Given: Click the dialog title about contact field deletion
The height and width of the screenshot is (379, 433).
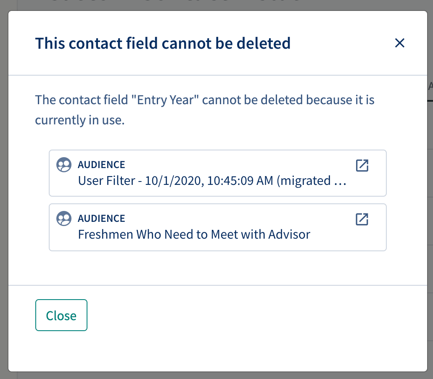Looking at the screenshot, I should click(x=163, y=43).
